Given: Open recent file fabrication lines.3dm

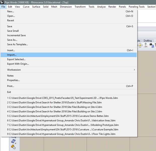Looking at the screenshot, I should 69,121.
